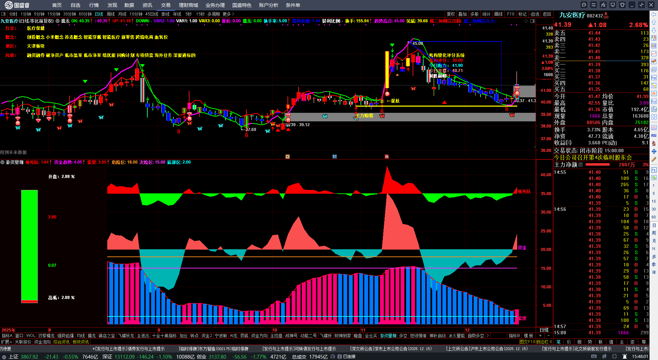Select the 游资里潮 indicator tab

coord(388,336)
